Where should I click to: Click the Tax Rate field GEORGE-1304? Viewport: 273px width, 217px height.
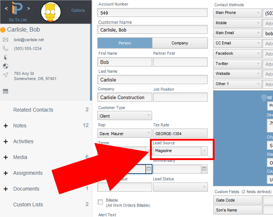coord(180,133)
